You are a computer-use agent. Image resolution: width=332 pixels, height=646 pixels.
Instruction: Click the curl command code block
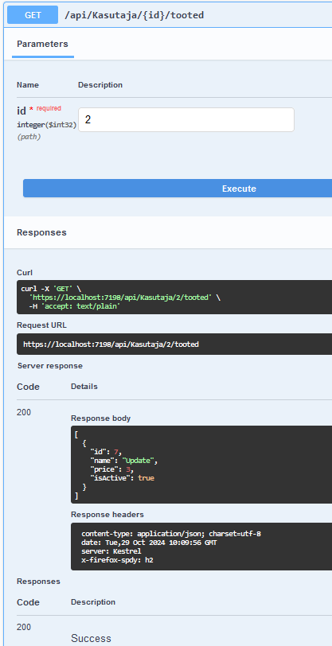point(174,297)
